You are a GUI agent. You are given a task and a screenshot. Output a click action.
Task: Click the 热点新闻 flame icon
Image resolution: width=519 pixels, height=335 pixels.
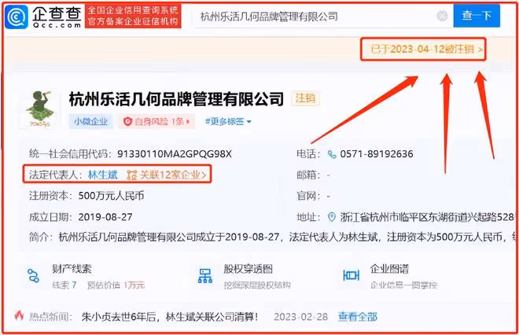tap(19, 315)
